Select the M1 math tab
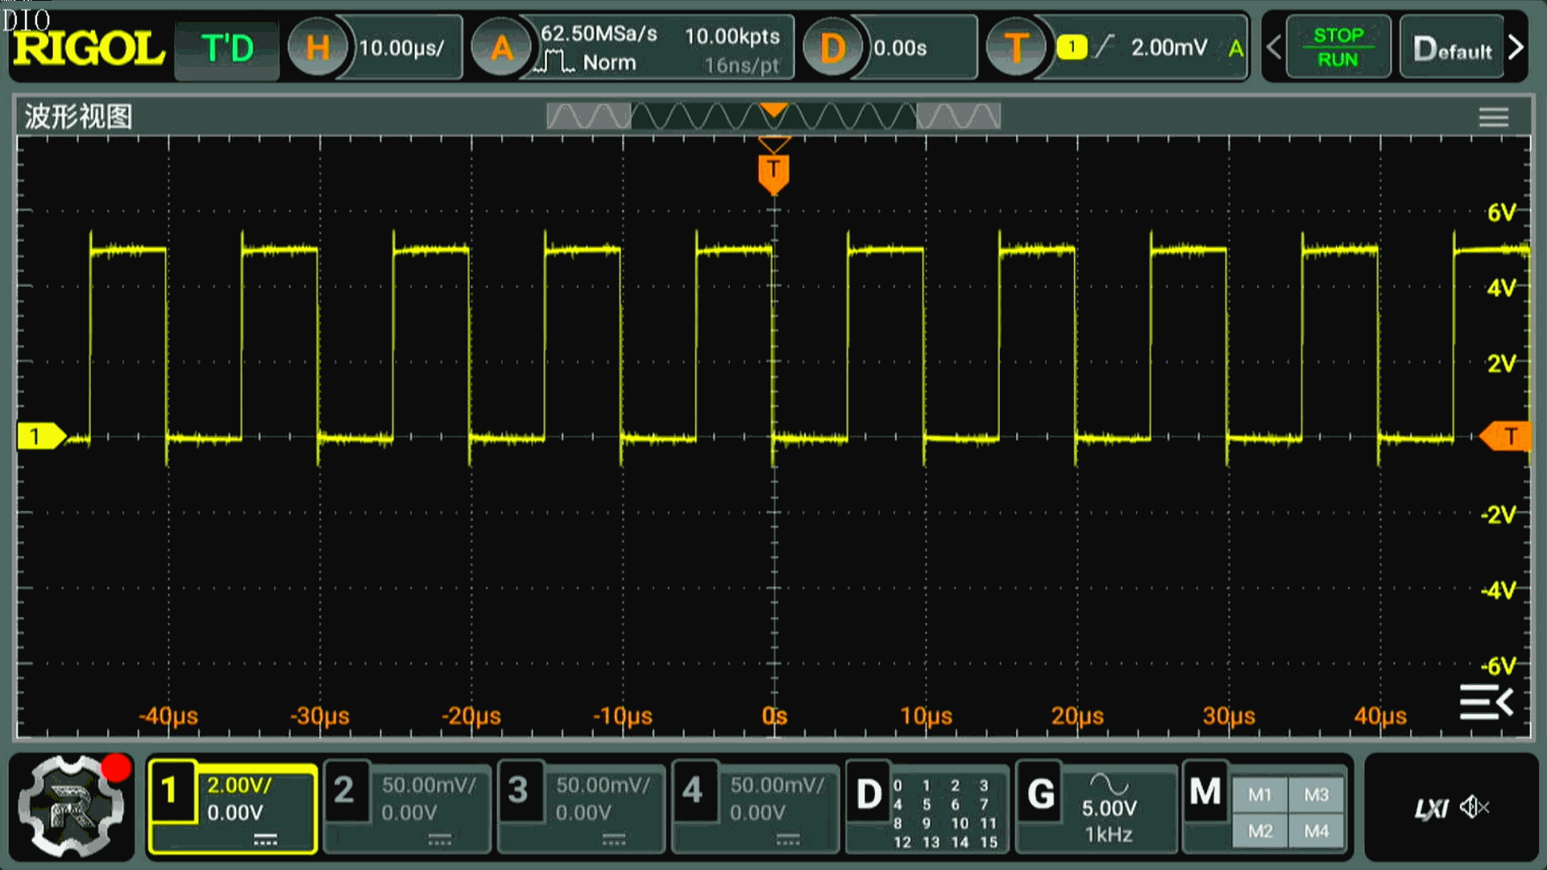This screenshot has width=1547, height=870. [1259, 795]
